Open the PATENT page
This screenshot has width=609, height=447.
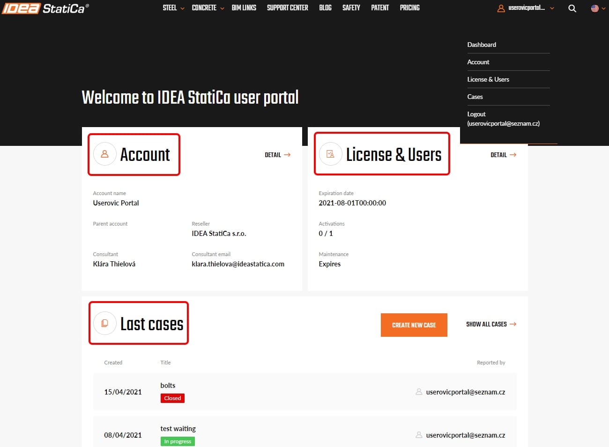tap(380, 8)
